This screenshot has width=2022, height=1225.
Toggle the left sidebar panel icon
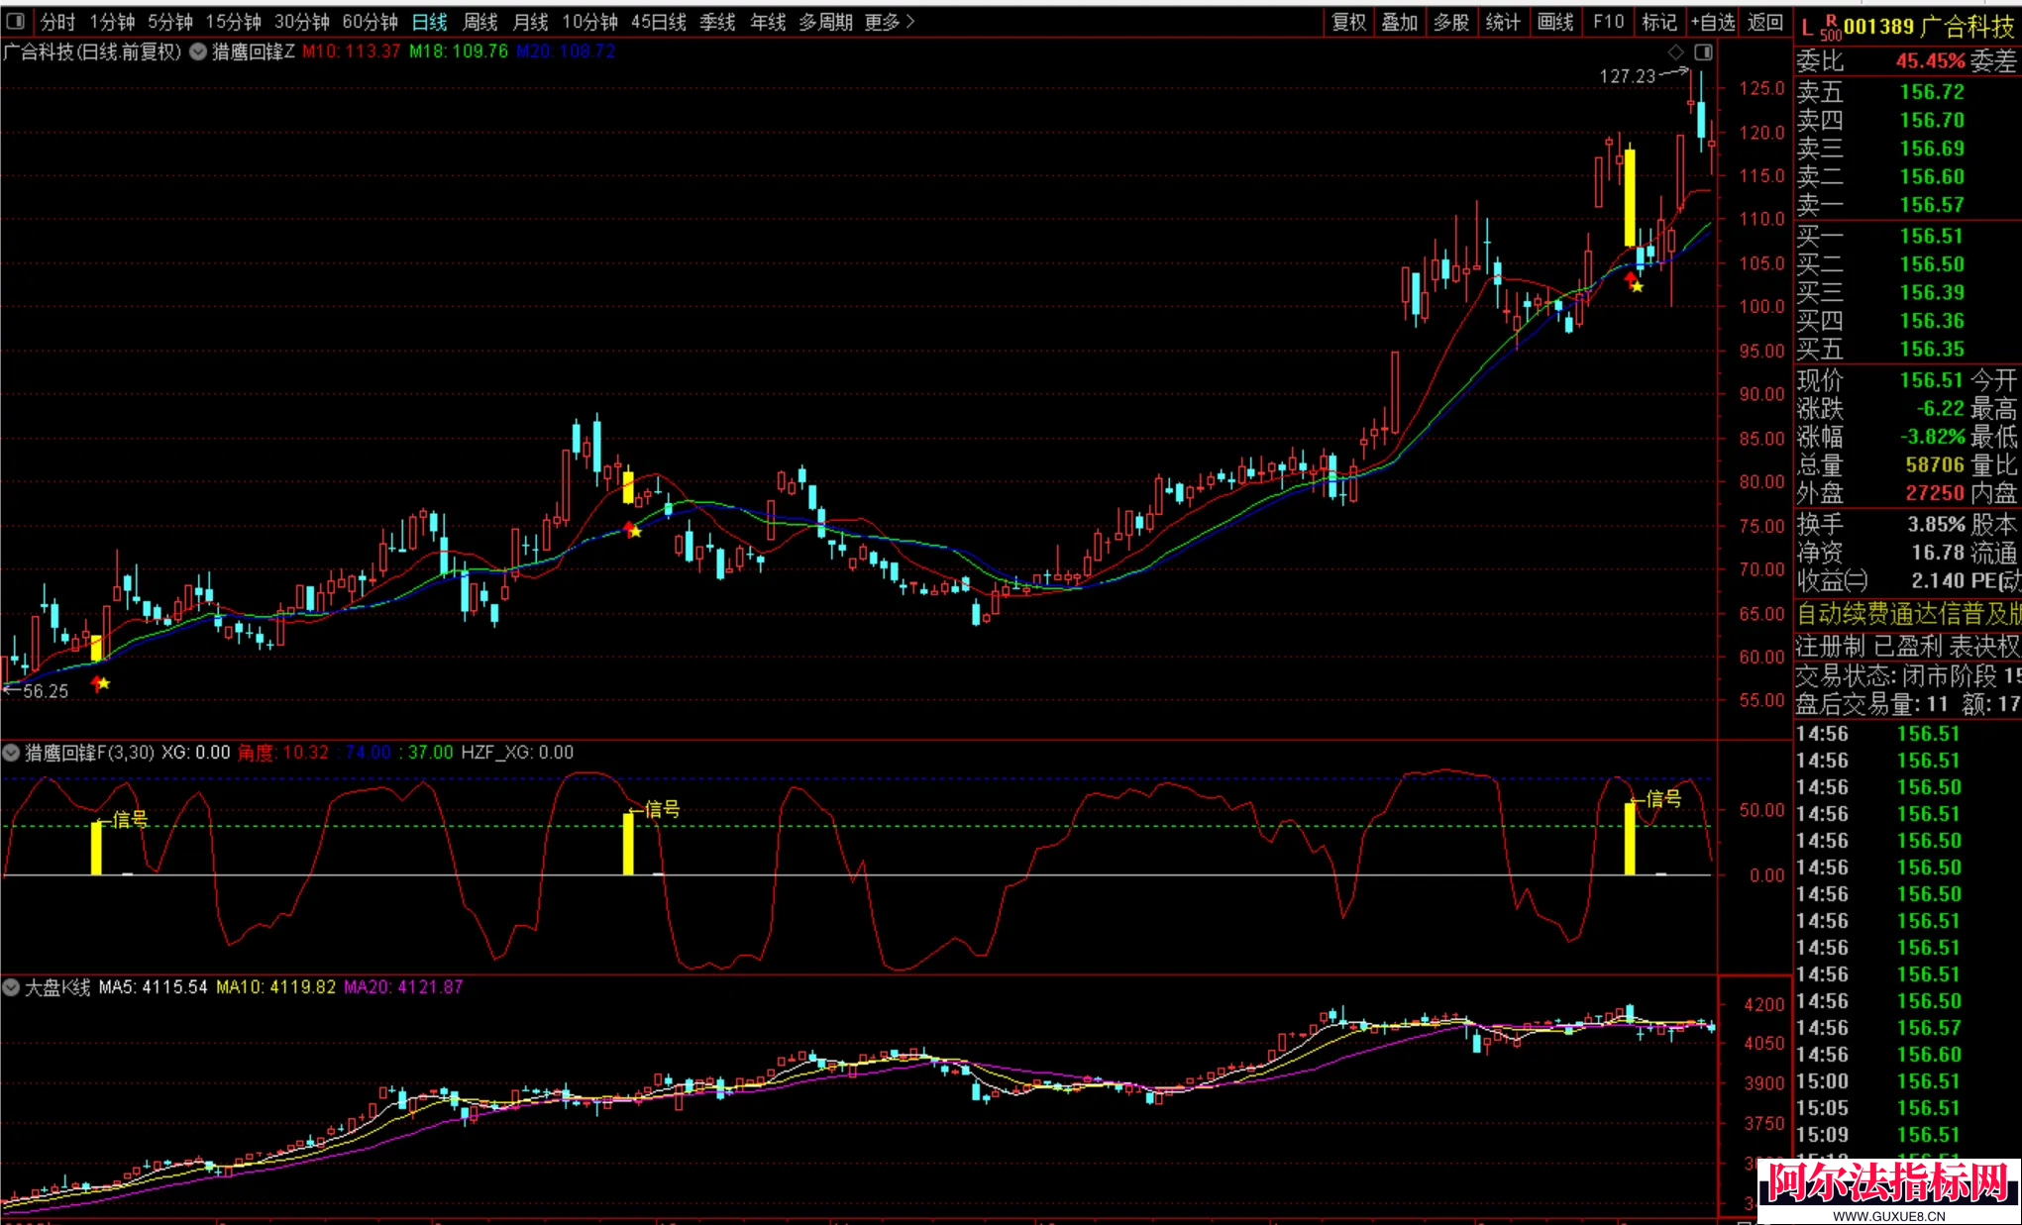tap(15, 22)
